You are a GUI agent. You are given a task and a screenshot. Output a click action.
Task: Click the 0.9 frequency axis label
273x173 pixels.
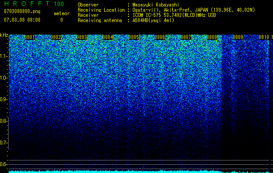pos(3,99)
